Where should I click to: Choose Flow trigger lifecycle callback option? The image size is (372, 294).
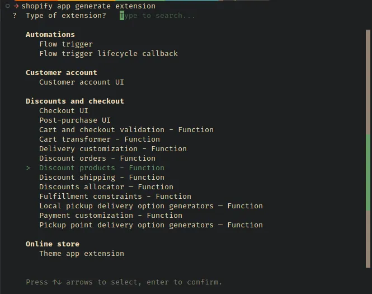click(109, 54)
